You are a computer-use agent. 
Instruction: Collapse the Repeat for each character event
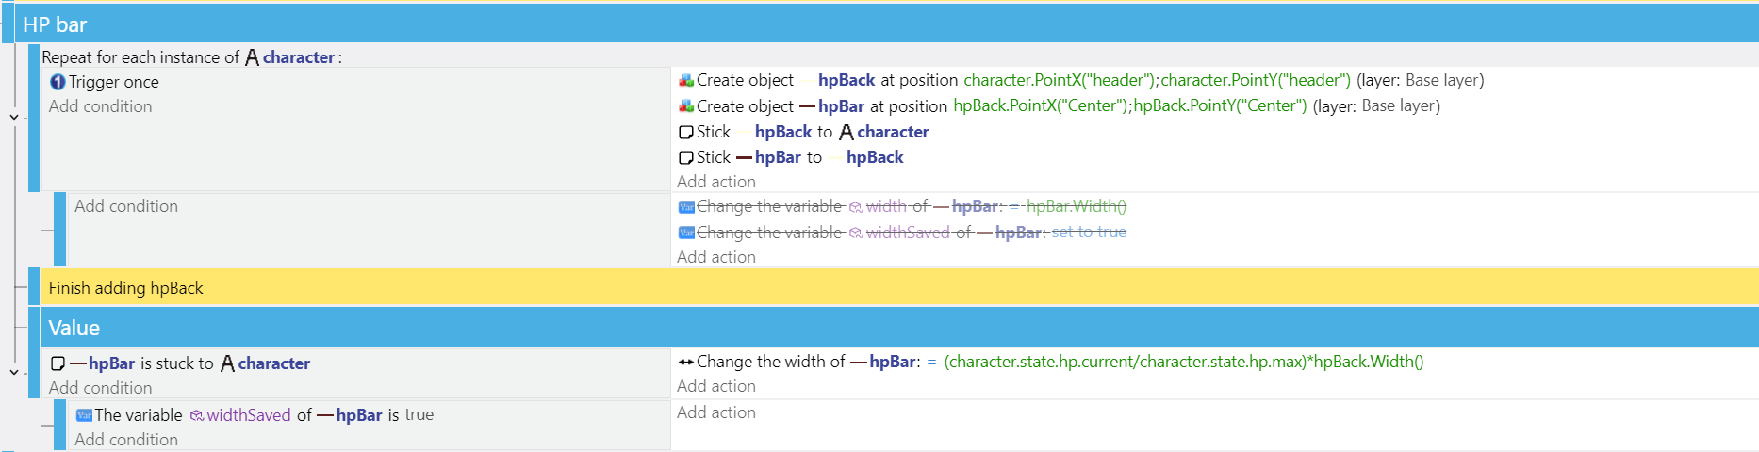pyautogui.click(x=14, y=117)
